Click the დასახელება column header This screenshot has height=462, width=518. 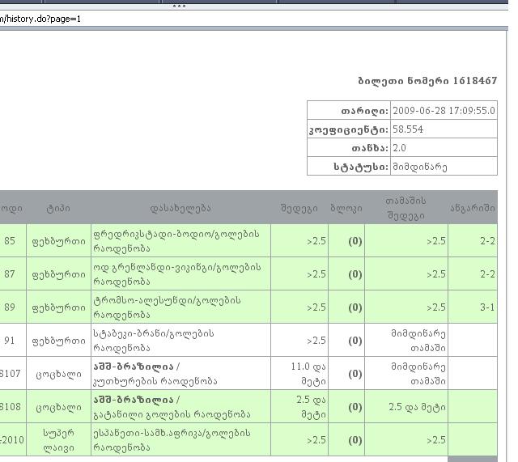[180, 208]
